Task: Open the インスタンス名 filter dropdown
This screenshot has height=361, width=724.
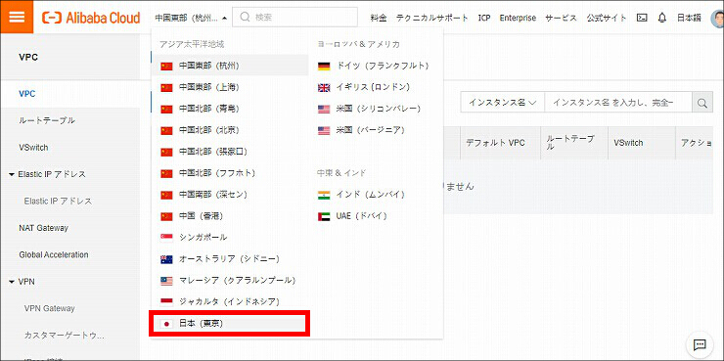Action: click(502, 103)
